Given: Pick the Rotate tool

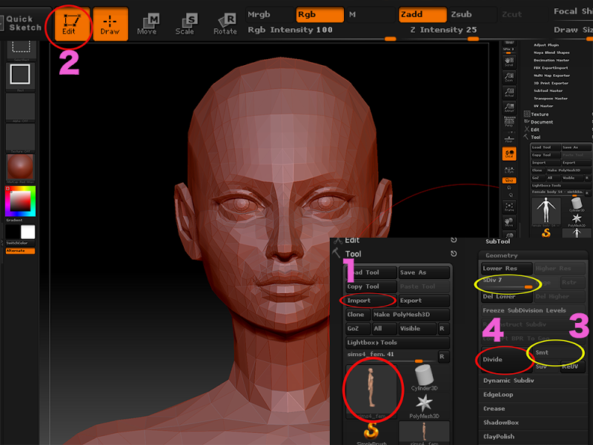Looking at the screenshot, I should [225, 23].
